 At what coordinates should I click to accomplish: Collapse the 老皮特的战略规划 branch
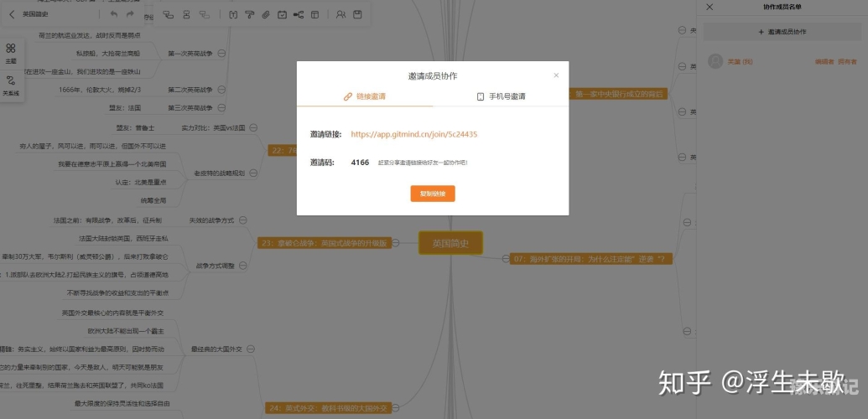pyautogui.click(x=253, y=173)
